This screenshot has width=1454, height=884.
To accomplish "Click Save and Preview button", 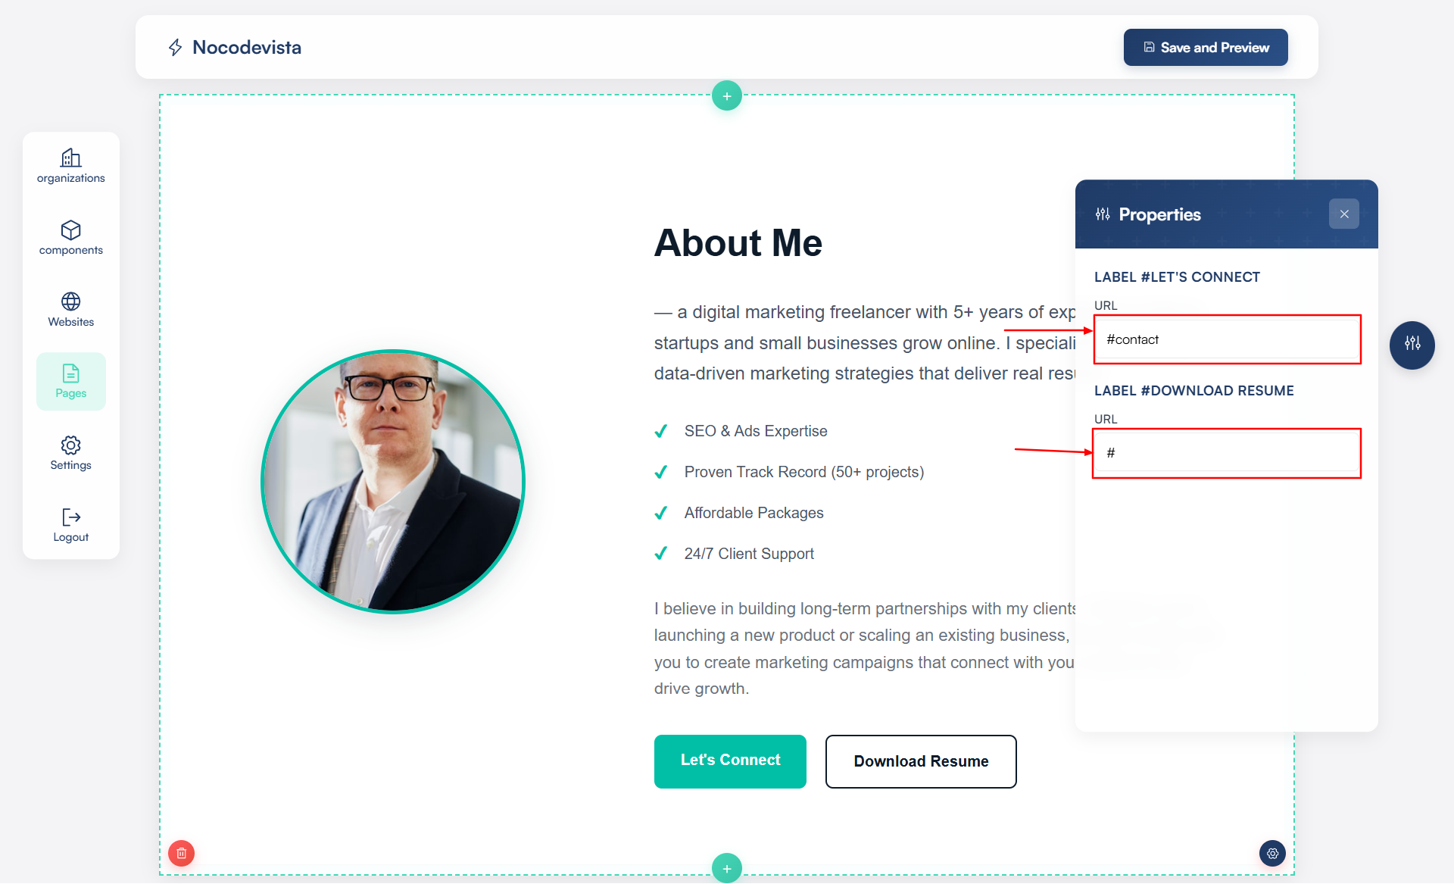I will tap(1206, 48).
